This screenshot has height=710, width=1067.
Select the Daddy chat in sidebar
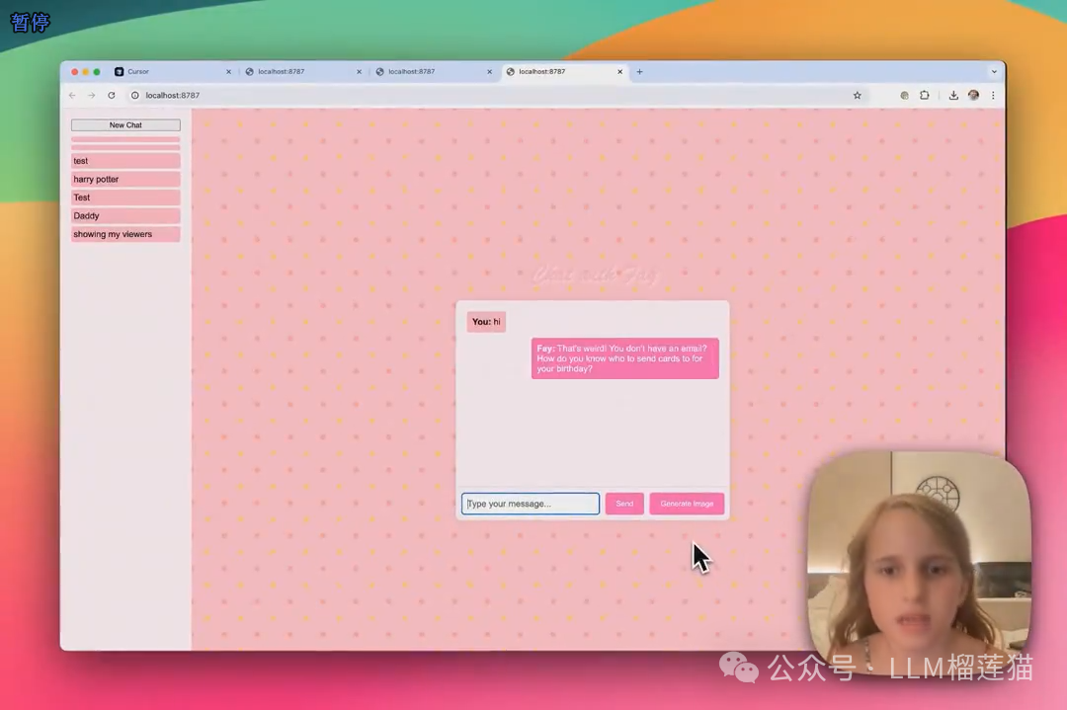tap(125, 216)
